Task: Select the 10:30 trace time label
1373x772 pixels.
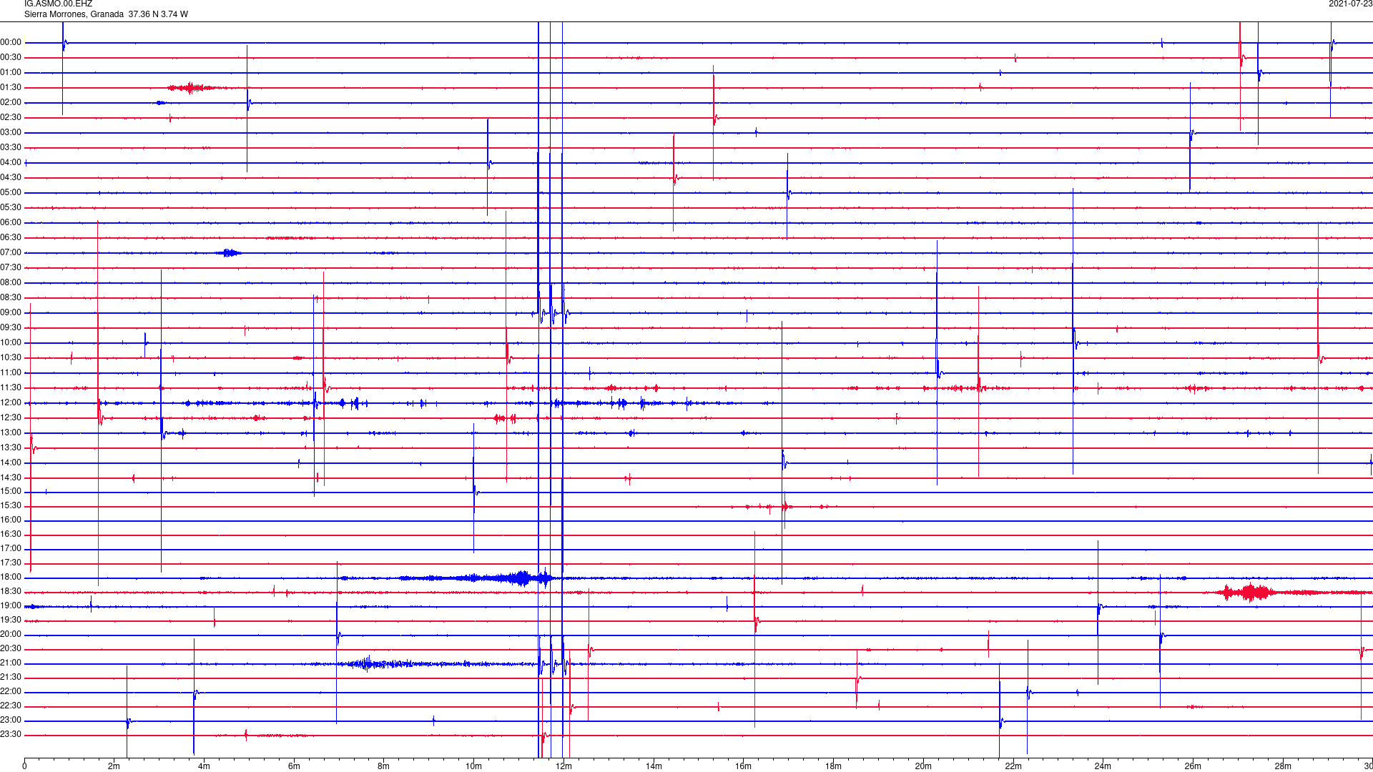Action: coord(11,358)
